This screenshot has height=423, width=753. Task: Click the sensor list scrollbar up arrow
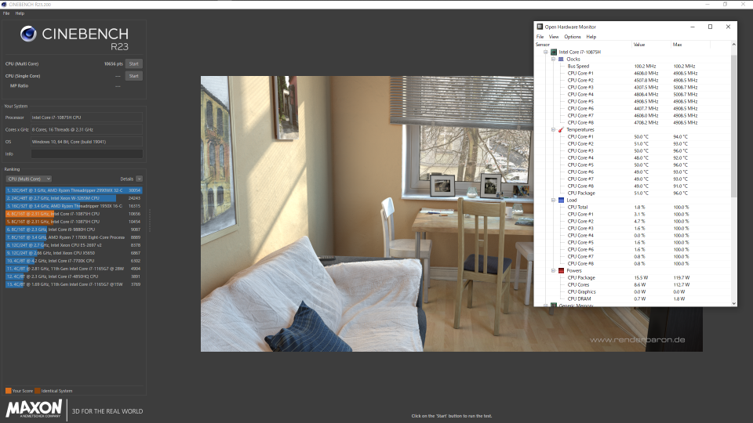tap(734, 45)
